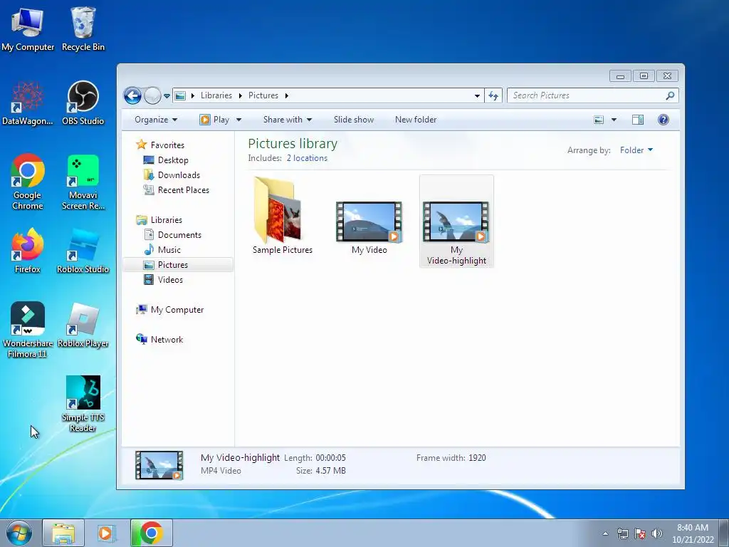This screenshot has width=729, height=547.
Task: Select the Firefox desktop shortcut
Action: [28, 251]
